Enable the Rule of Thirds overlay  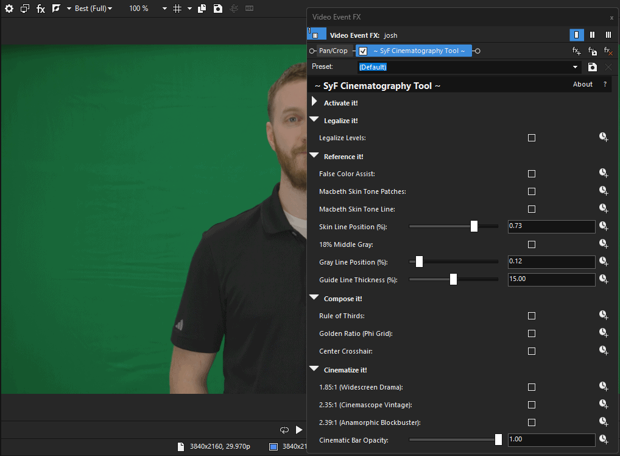click(531, 315)
